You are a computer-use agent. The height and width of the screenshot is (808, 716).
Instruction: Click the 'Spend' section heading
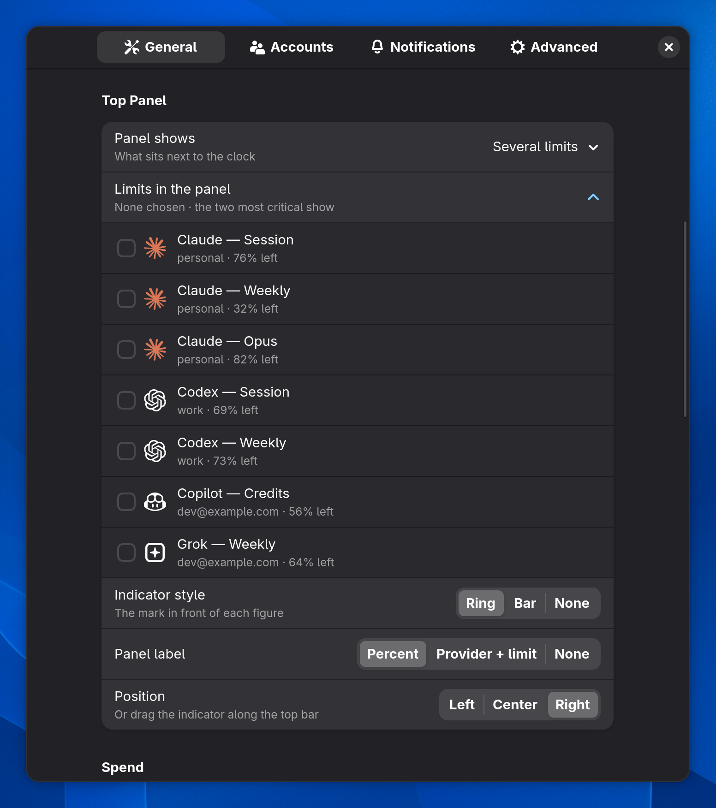click(x=123, y=767)
